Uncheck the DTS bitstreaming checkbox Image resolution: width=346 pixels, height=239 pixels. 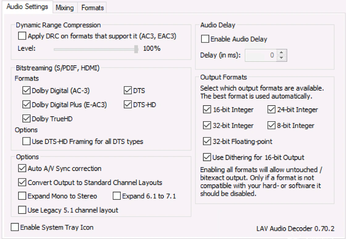click(128, 91)
